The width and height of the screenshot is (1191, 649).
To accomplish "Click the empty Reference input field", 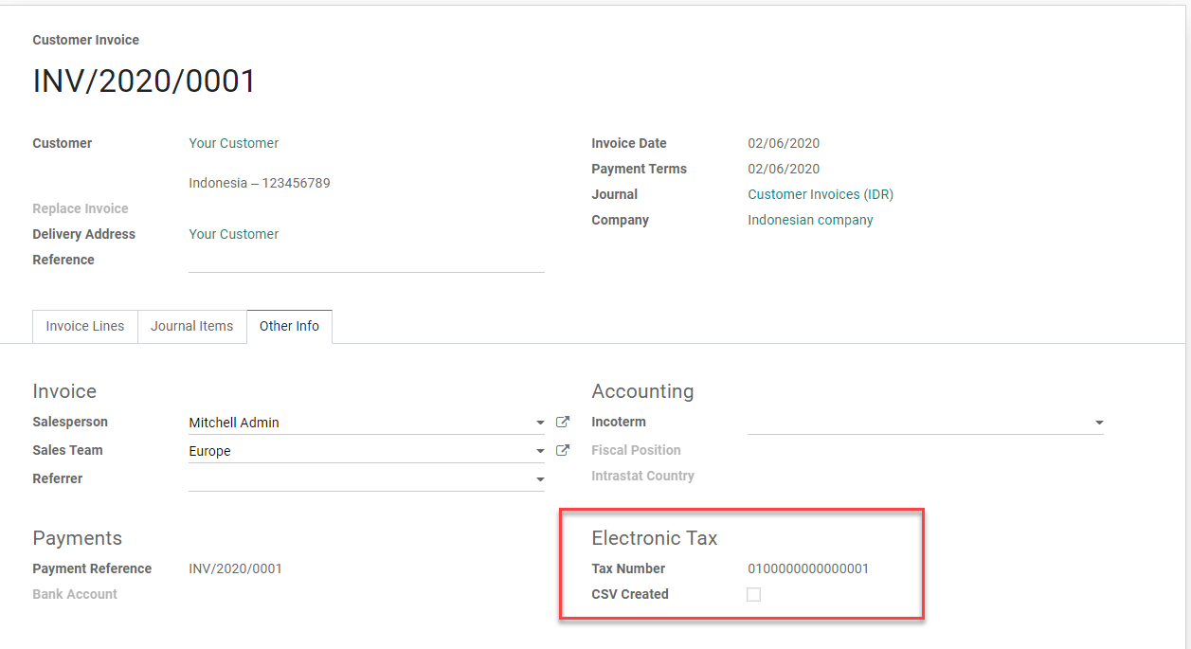I will pos(366,261).
